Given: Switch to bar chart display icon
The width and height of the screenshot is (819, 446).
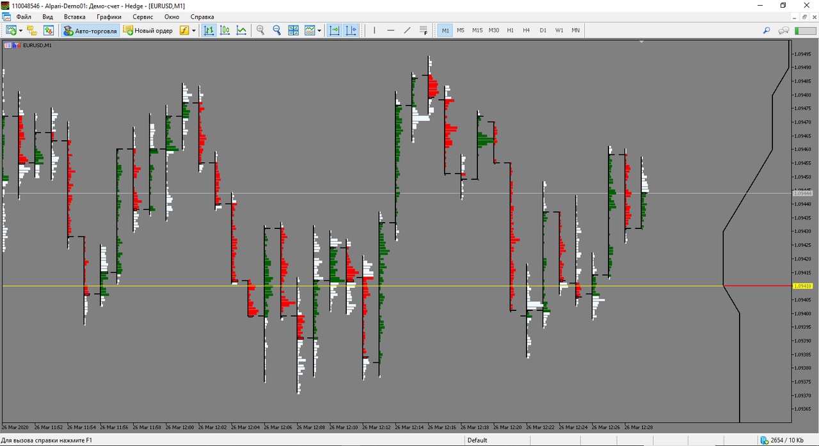Looking at the screenshot, I should click(209, 30).
